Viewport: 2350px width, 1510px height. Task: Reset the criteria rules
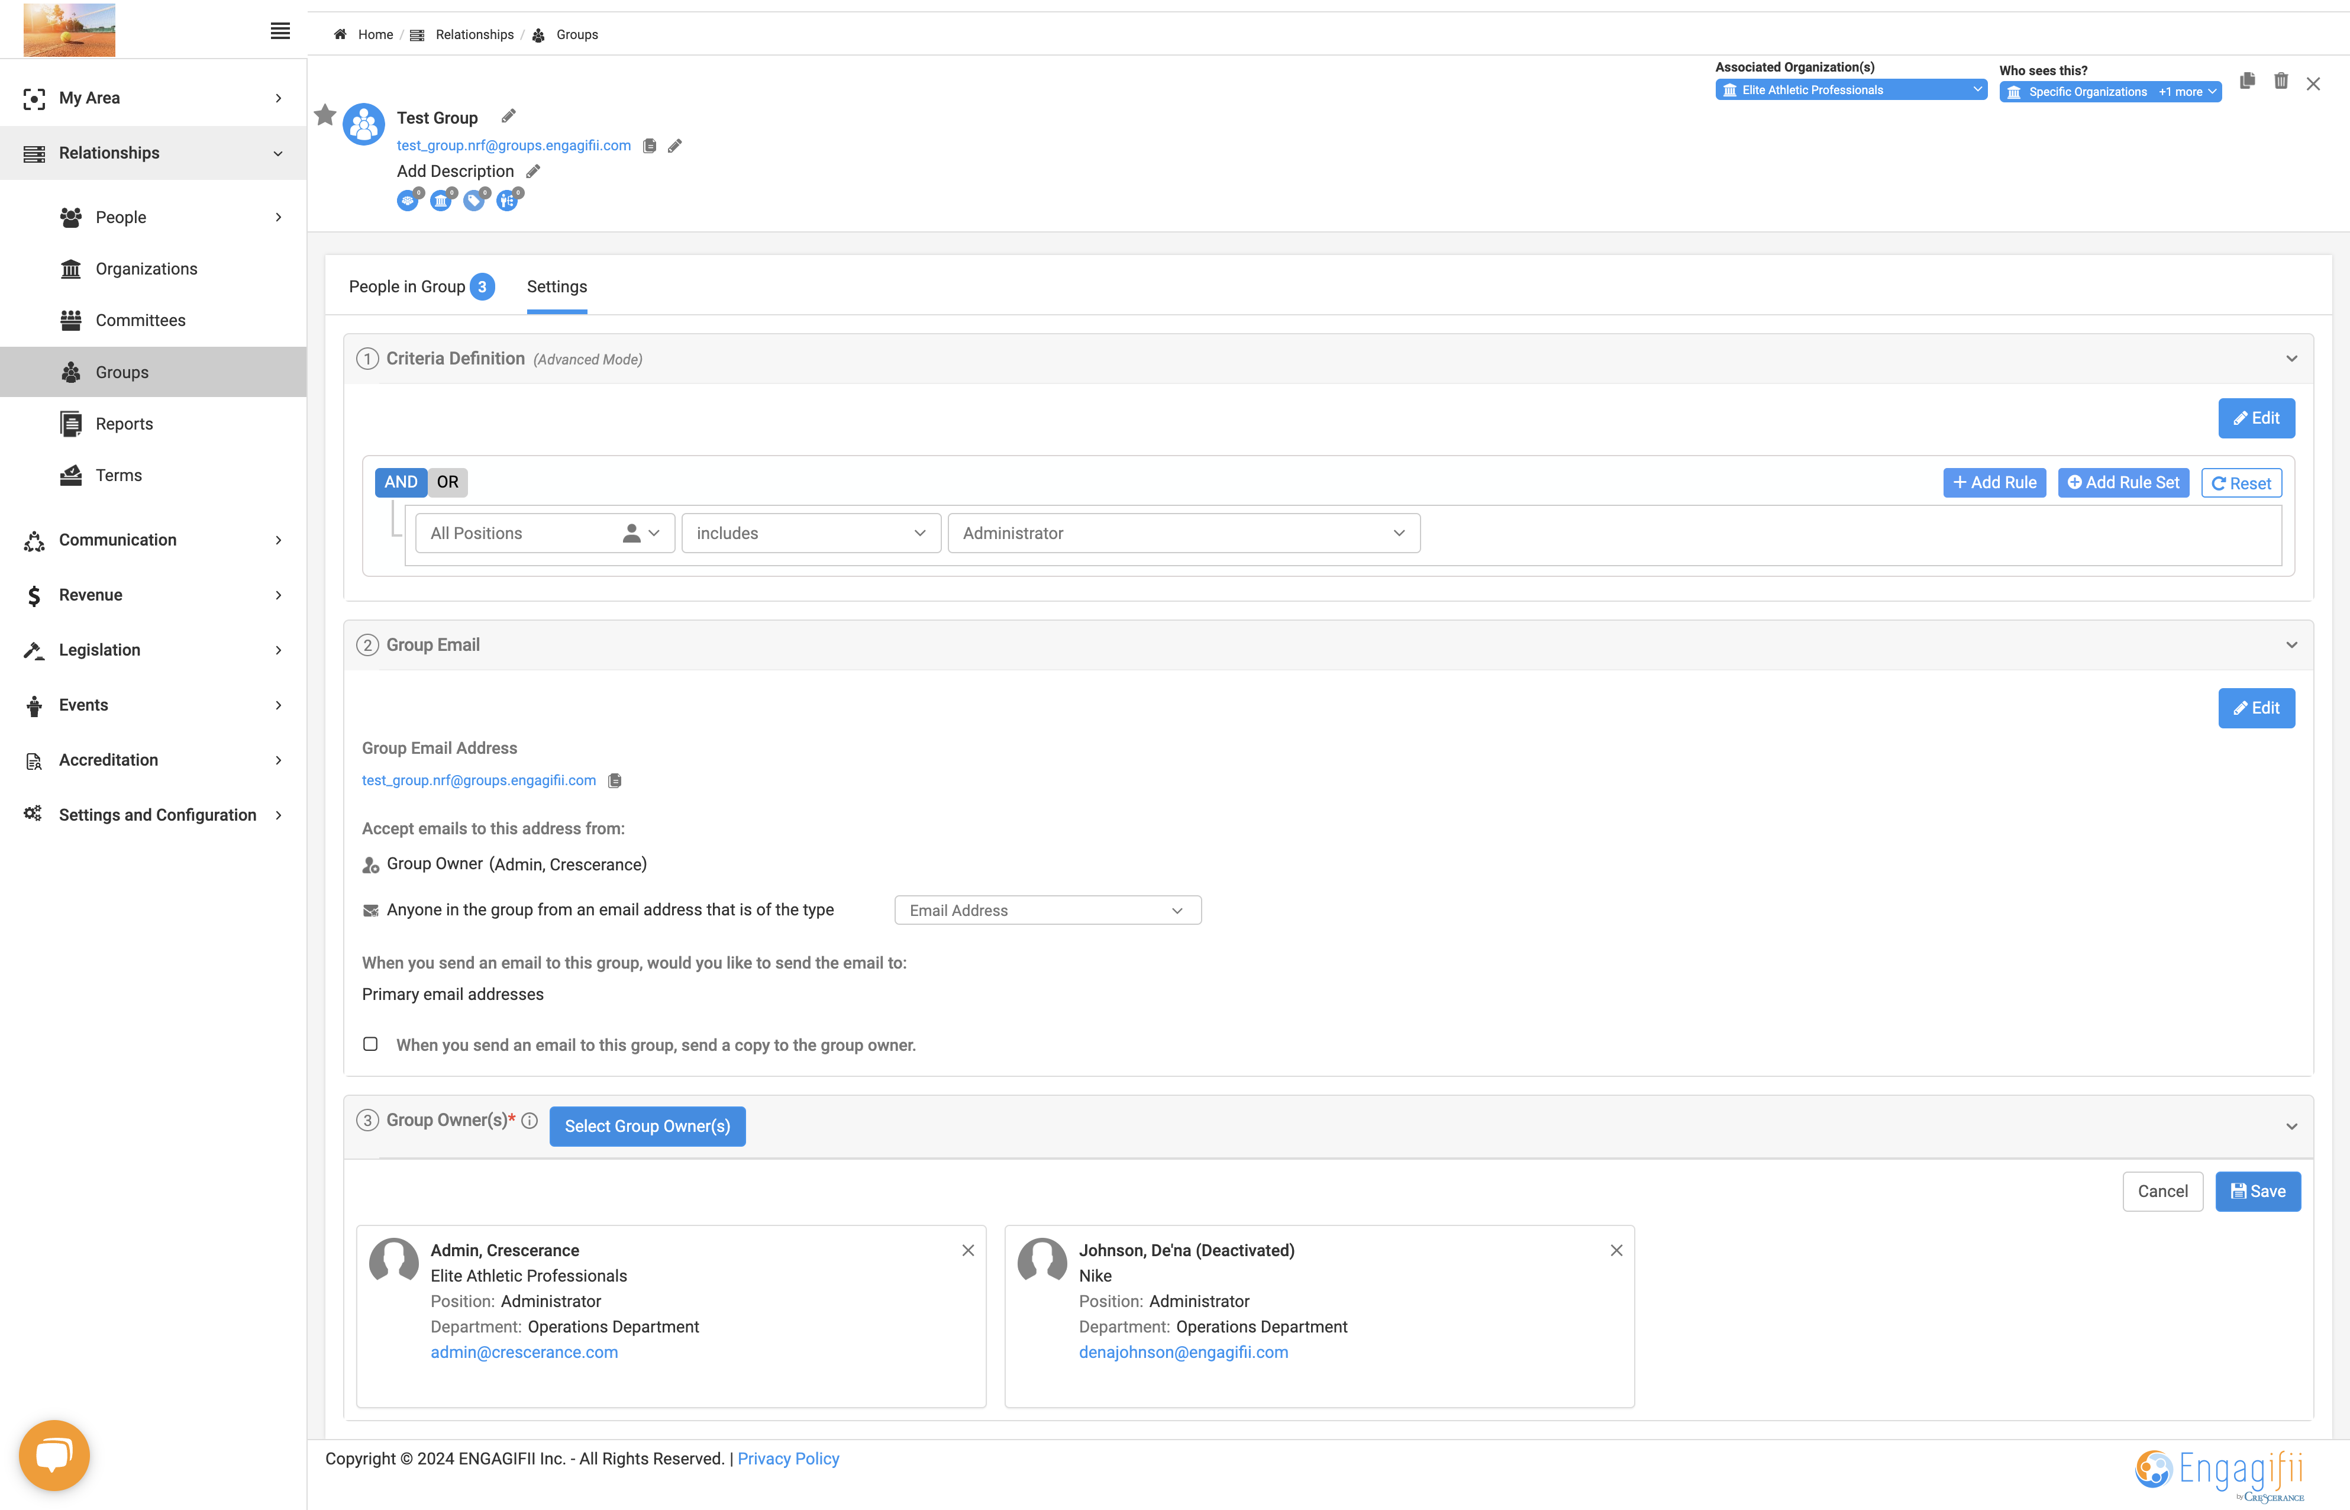click(2242, 483)
